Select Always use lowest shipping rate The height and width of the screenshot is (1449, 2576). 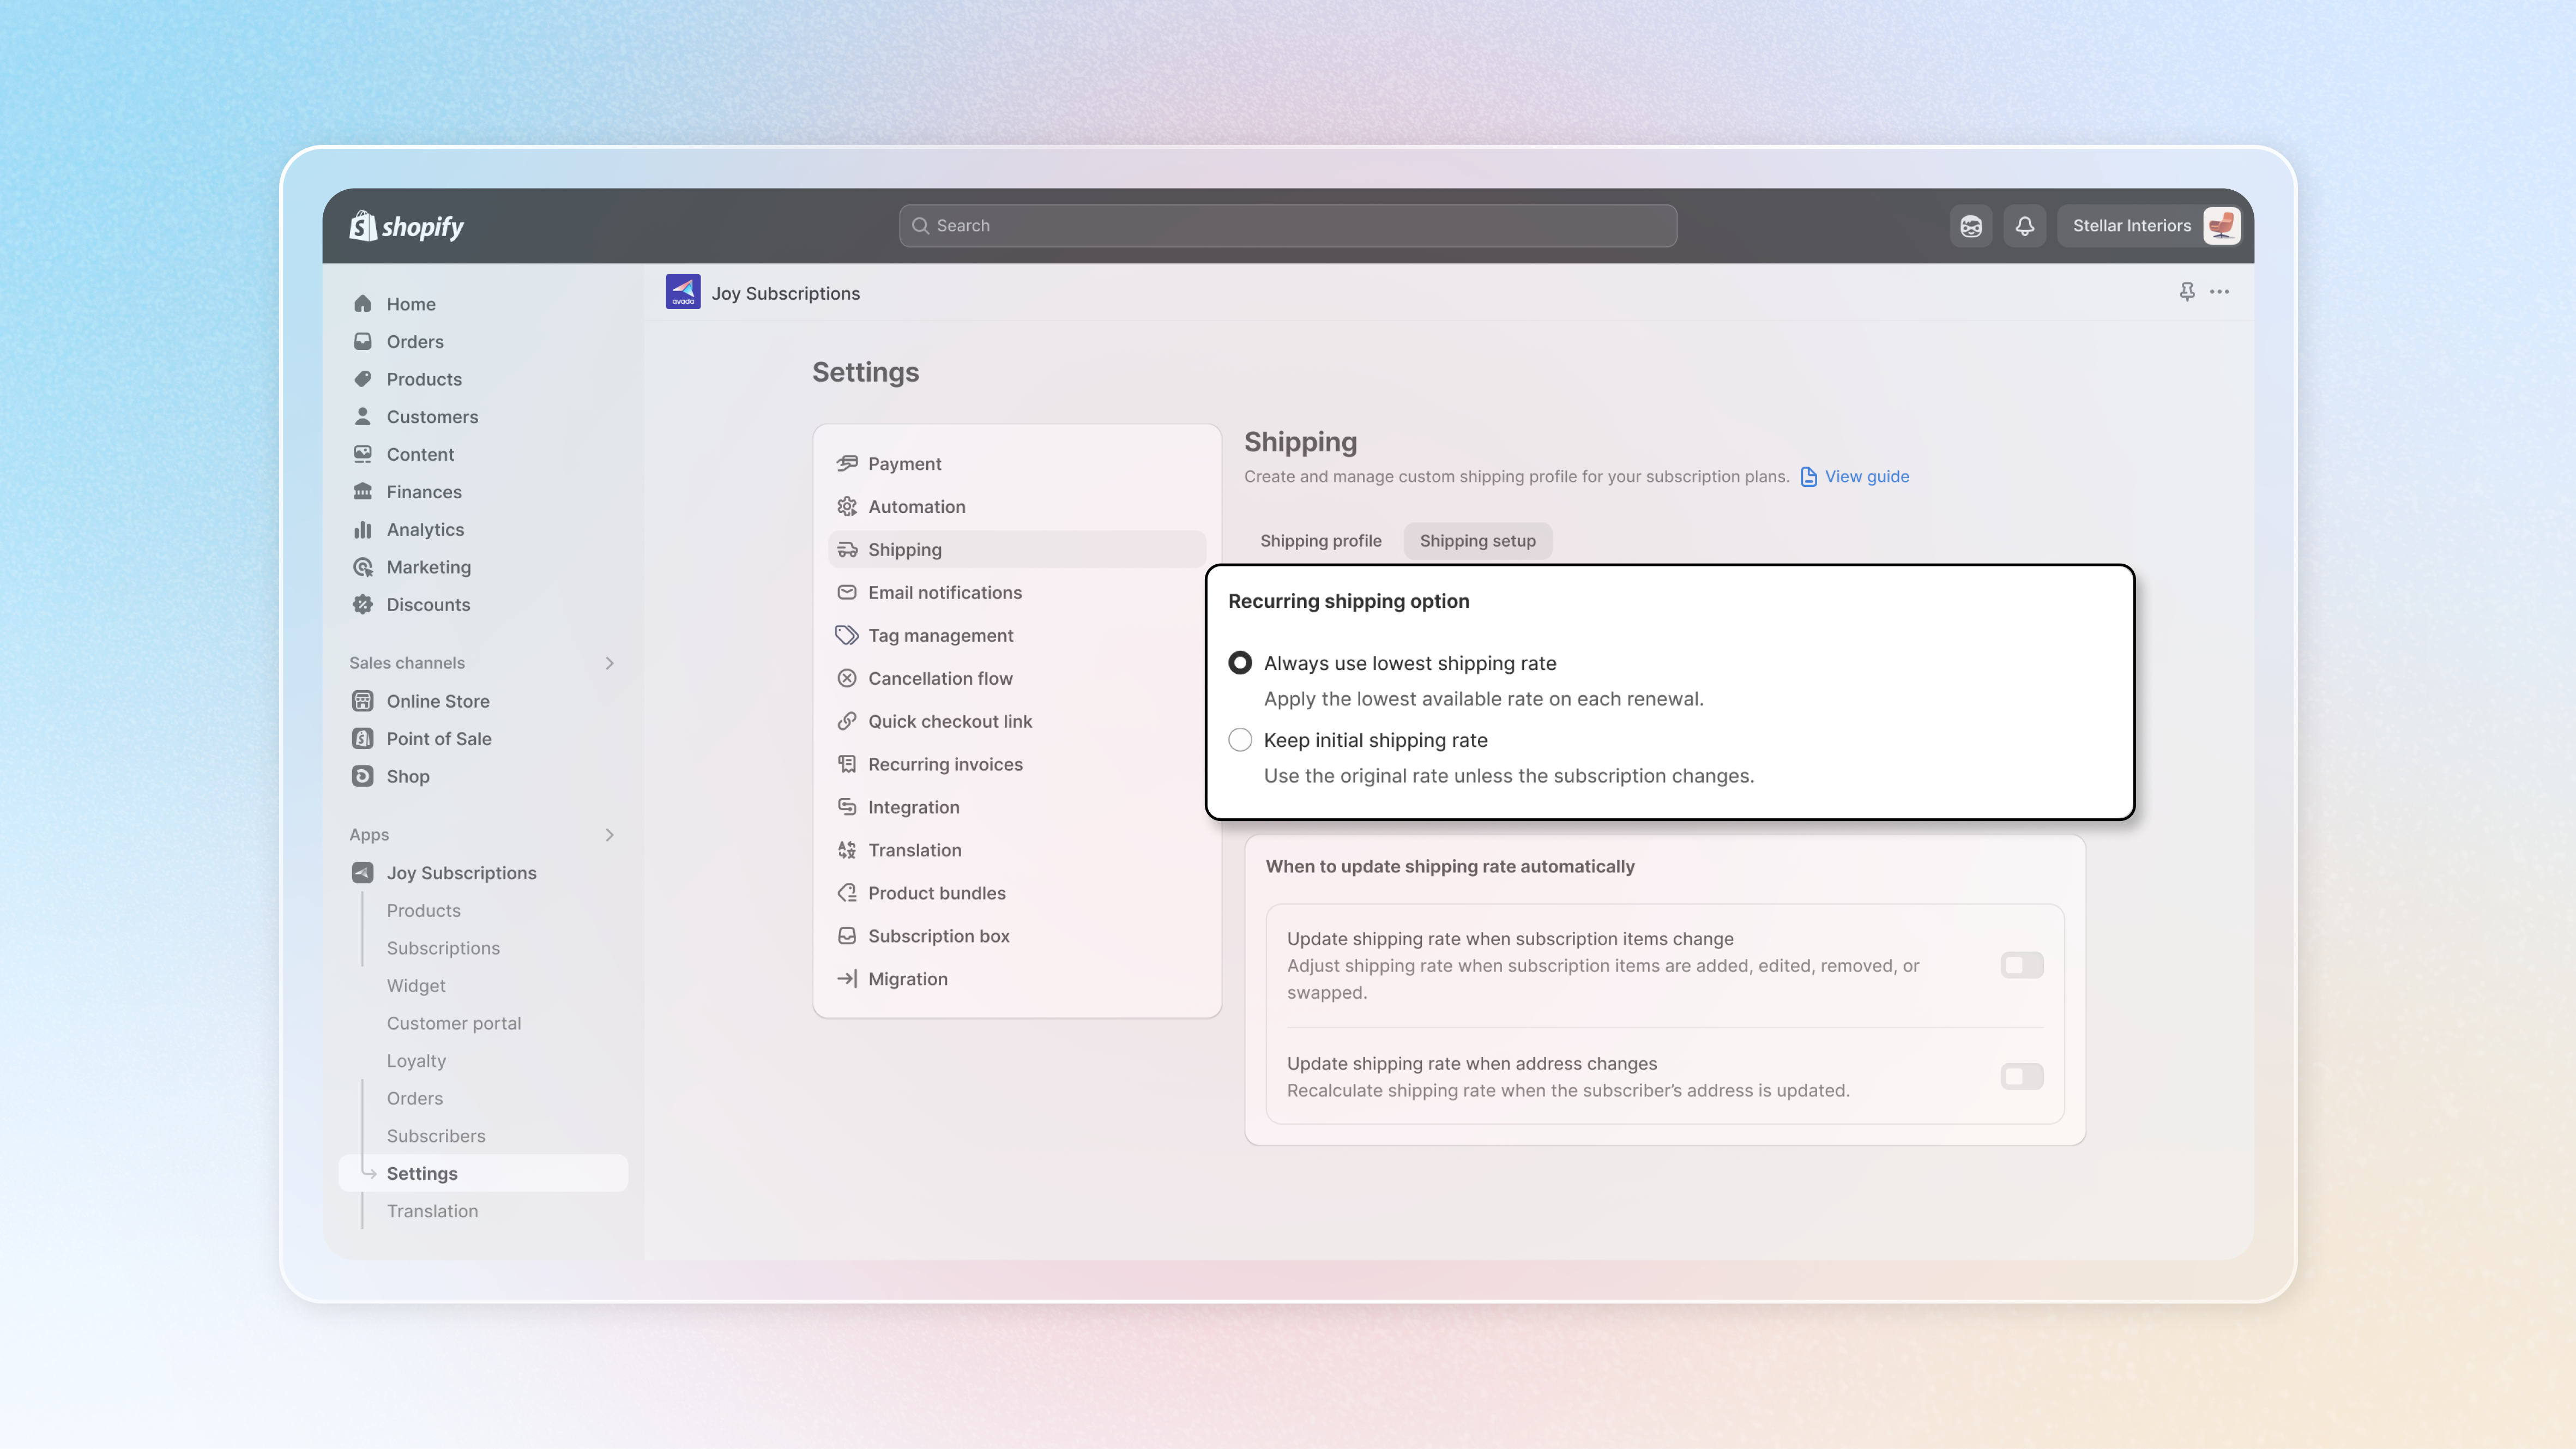click(1240, 663)
